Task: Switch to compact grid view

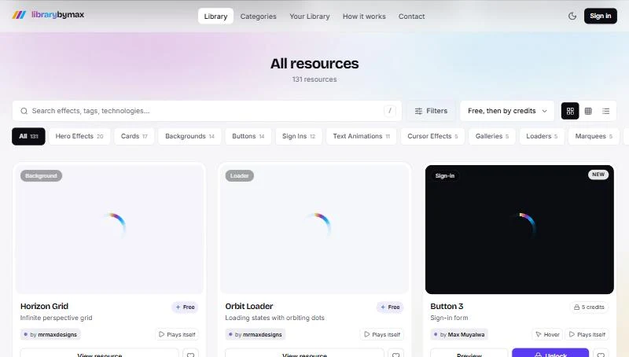Action: tap(588, 111)
